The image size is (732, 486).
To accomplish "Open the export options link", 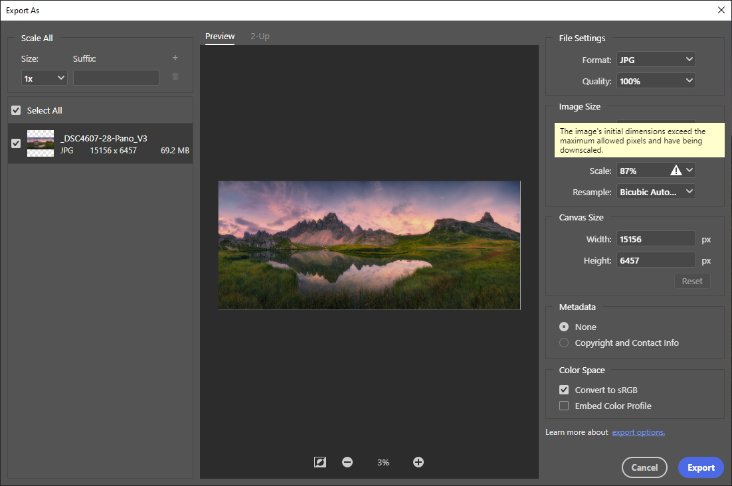I will (x=638, y=432).
